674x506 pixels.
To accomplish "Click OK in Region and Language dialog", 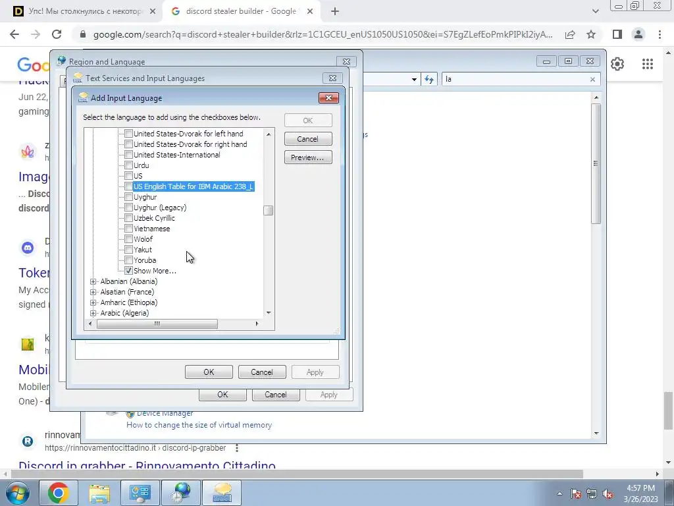I will (x=222, y=395).
